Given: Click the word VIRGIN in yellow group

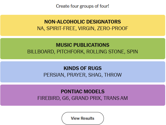Looking at the screenshot, I should 86,28.
